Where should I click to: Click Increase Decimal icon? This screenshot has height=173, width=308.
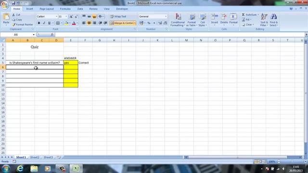(160, 23)
